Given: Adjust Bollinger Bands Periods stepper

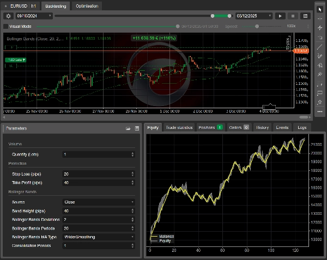Looking at the screenshot, I should click(132, 228).
